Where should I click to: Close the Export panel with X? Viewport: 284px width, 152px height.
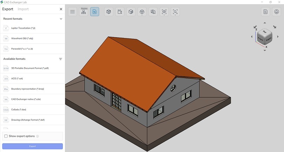(x=61, y=9)
